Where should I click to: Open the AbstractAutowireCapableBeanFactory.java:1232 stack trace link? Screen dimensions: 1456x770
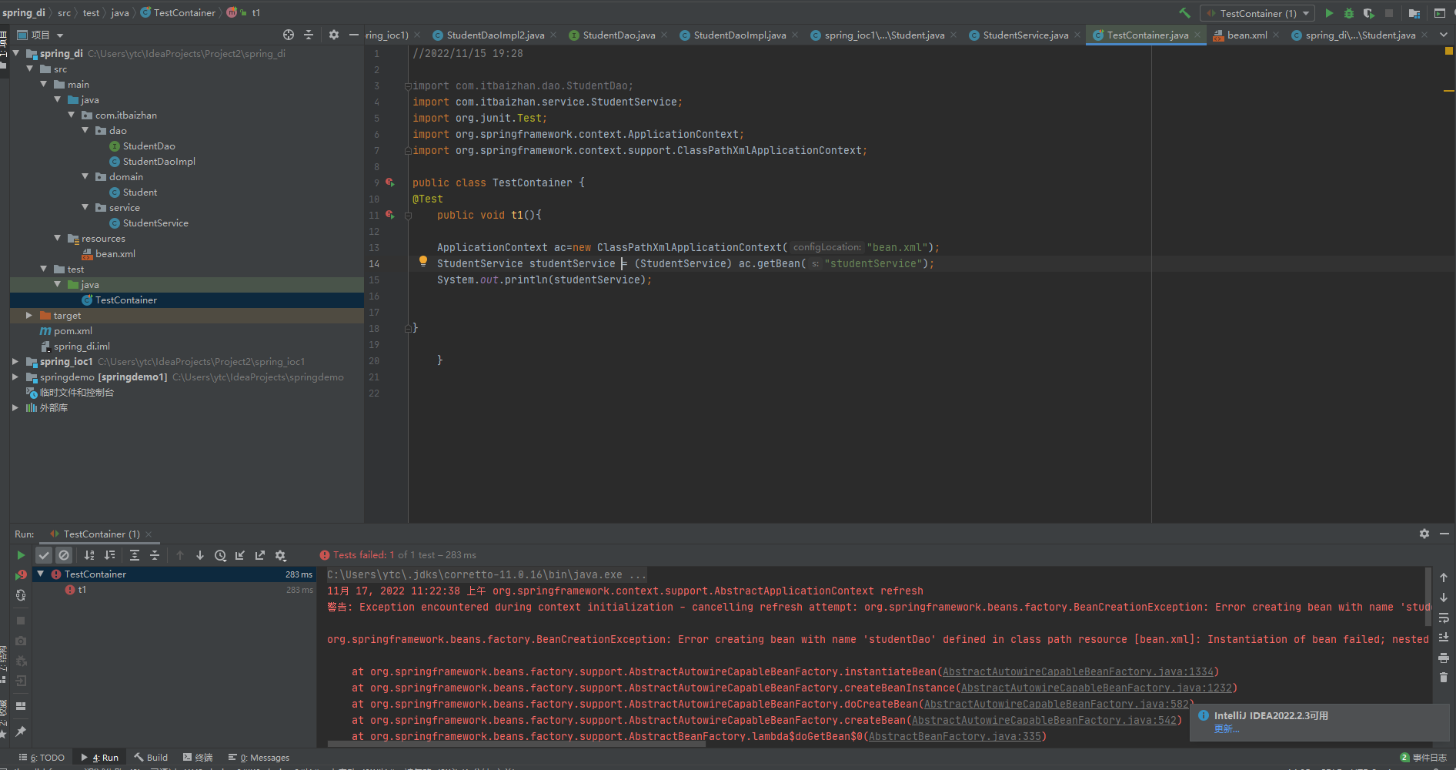1096,688
